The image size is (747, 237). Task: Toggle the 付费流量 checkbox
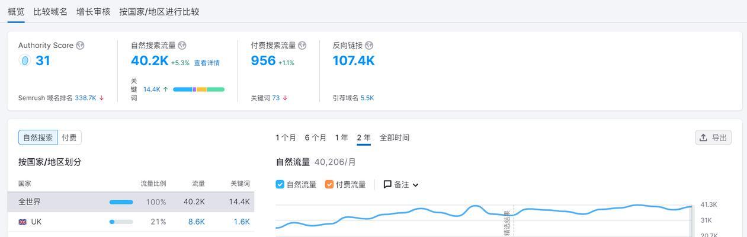tap(329, 184)
